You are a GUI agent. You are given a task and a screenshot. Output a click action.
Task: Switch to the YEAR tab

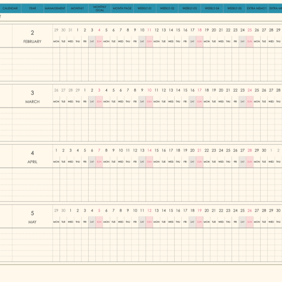pos(32,8)
